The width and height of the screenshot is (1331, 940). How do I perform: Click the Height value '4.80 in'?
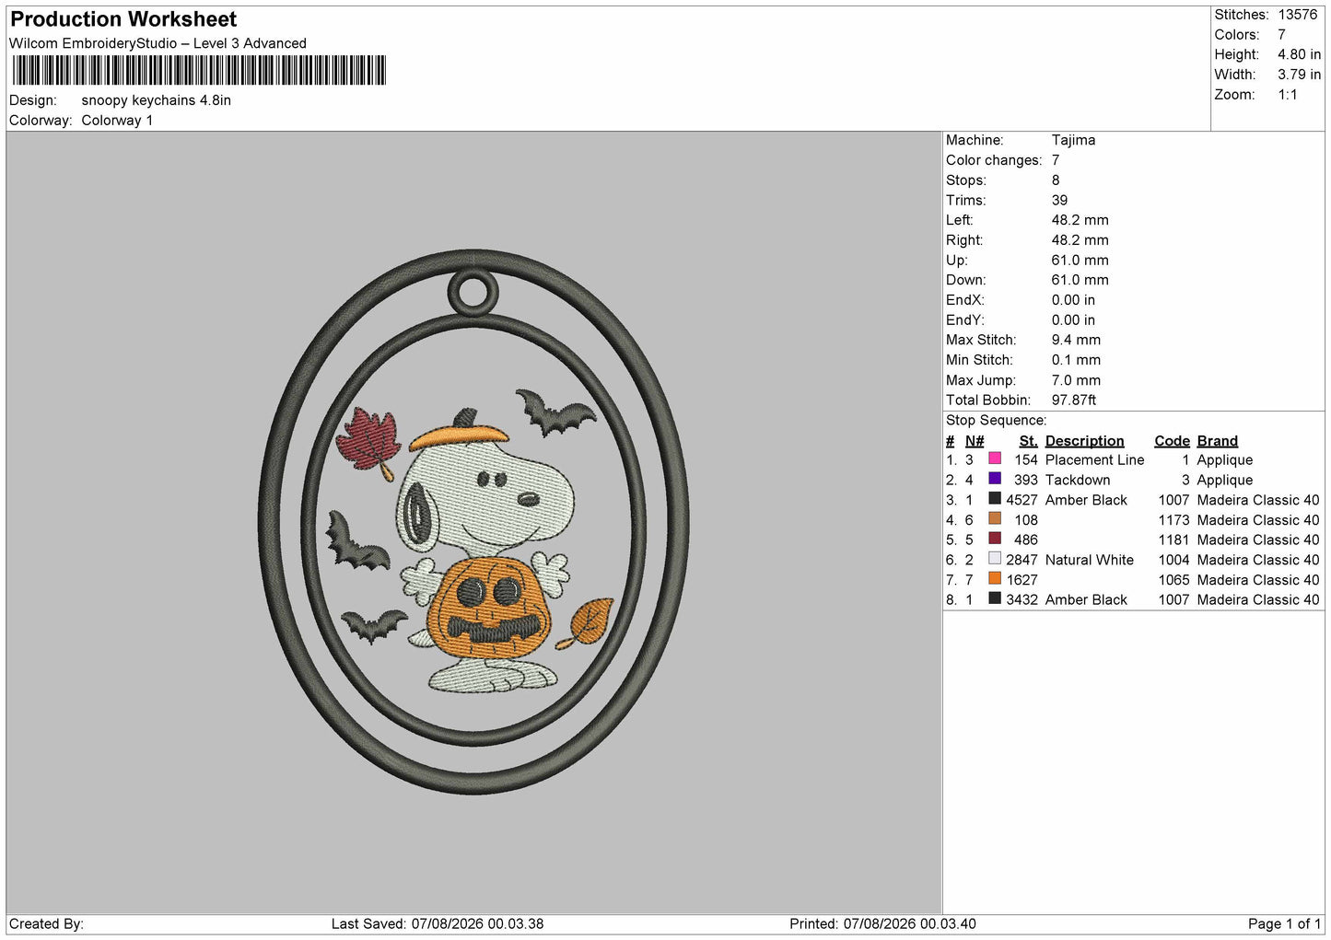1299,55
